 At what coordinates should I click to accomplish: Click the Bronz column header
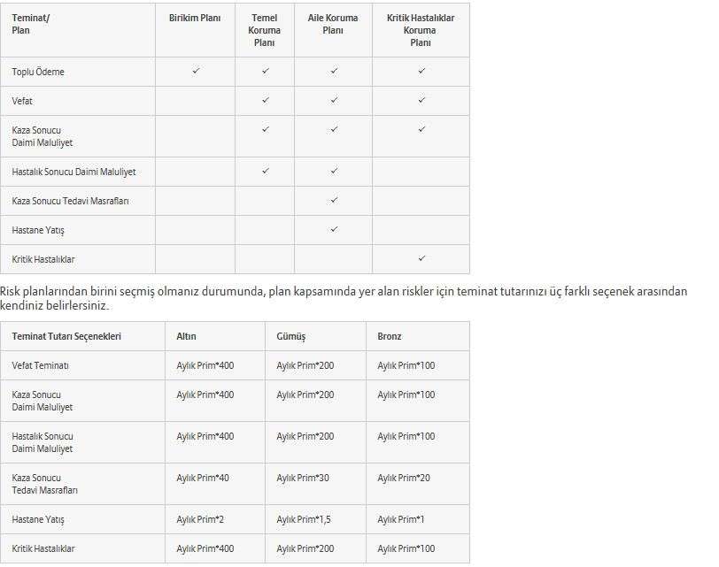click(x=390, y=336)
